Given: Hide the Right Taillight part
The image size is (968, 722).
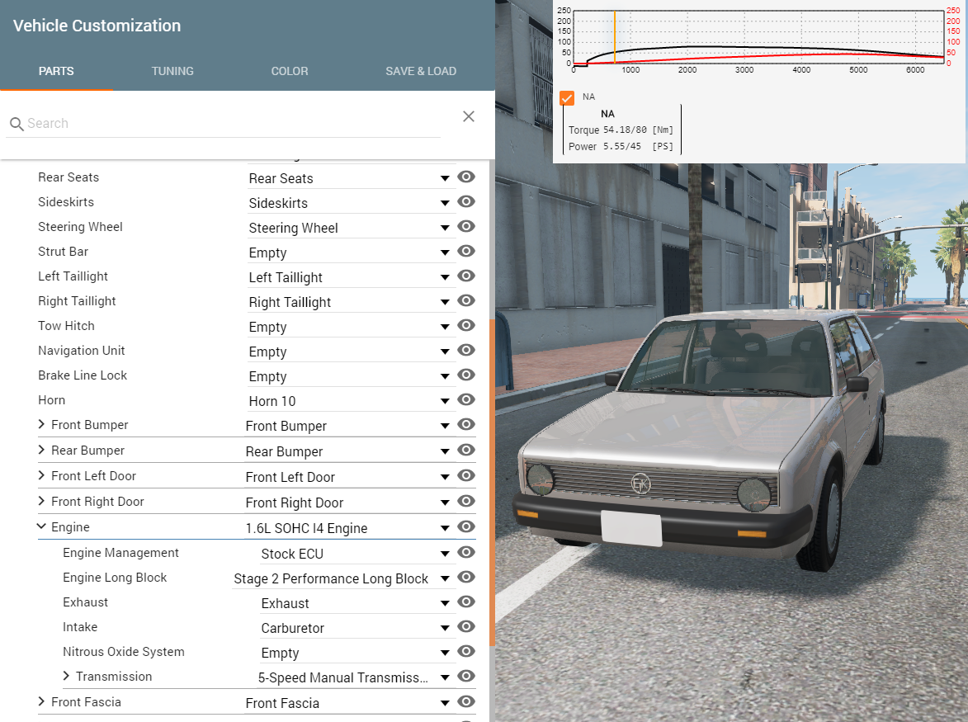Looking at the screenshot, I should tap(466, 300).
